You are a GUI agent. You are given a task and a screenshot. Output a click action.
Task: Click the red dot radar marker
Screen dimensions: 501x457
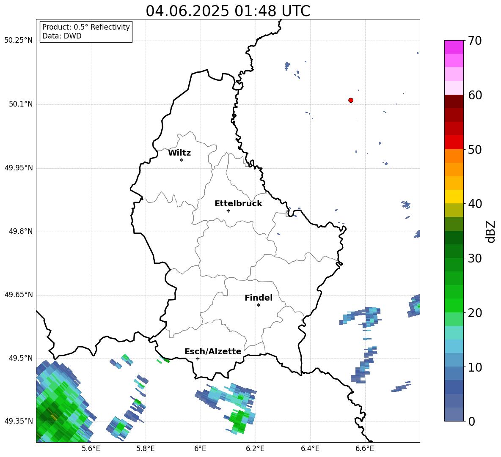(351, 100)
